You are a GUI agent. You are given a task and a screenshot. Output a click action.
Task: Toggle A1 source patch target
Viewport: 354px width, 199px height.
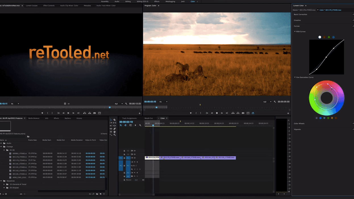point(121,165)
